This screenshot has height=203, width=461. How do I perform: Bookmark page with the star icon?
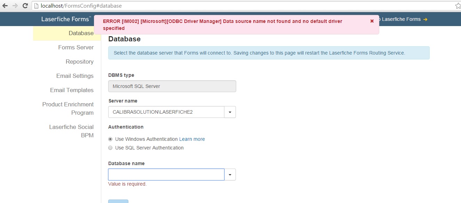pos(458,6)
